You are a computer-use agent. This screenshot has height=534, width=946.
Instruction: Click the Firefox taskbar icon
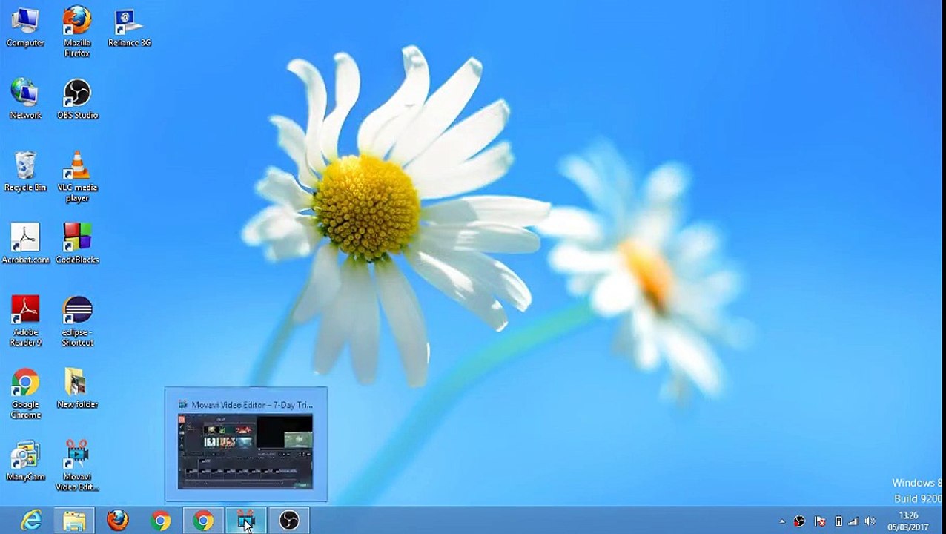(117, 521)
